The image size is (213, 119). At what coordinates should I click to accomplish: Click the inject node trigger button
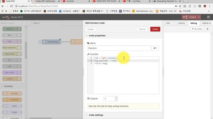40,42
